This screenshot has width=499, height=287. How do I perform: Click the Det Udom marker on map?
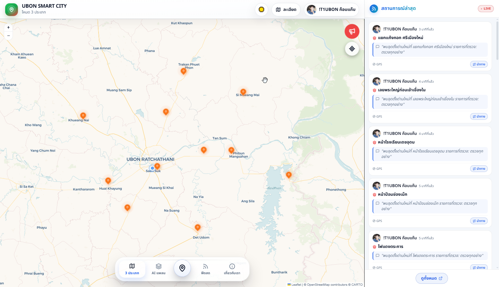point(198,227)
